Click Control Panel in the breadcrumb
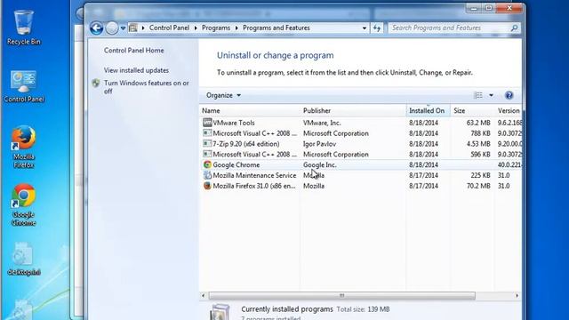569x320 pixels. (x=169, y=28)
